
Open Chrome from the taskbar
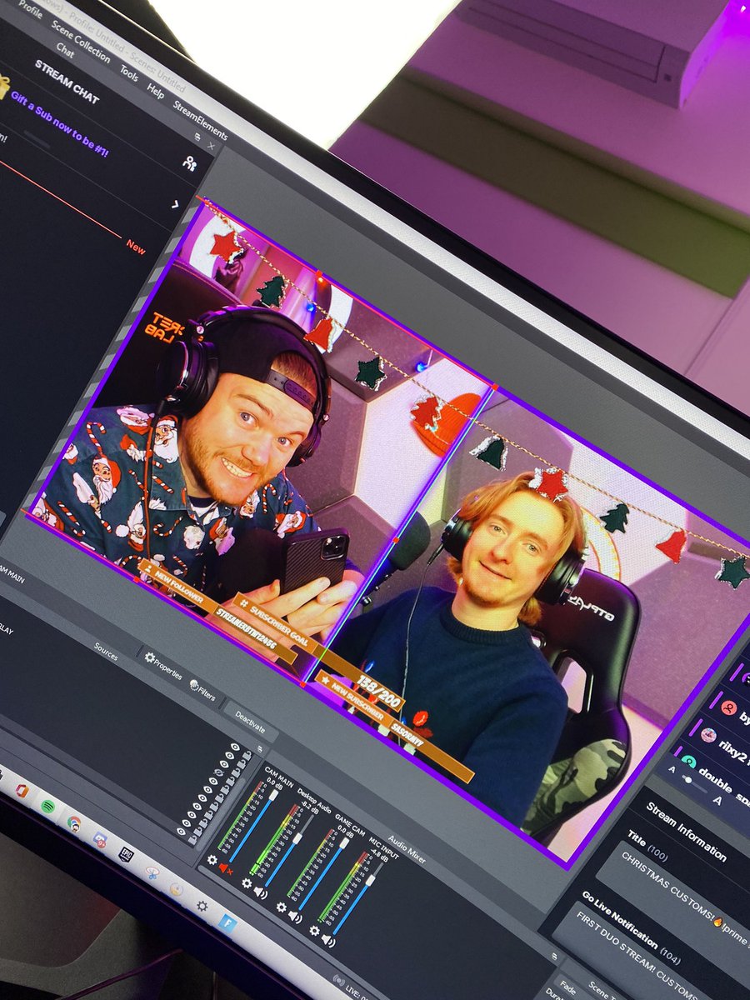pyautogui.click(x=74, y=822)
